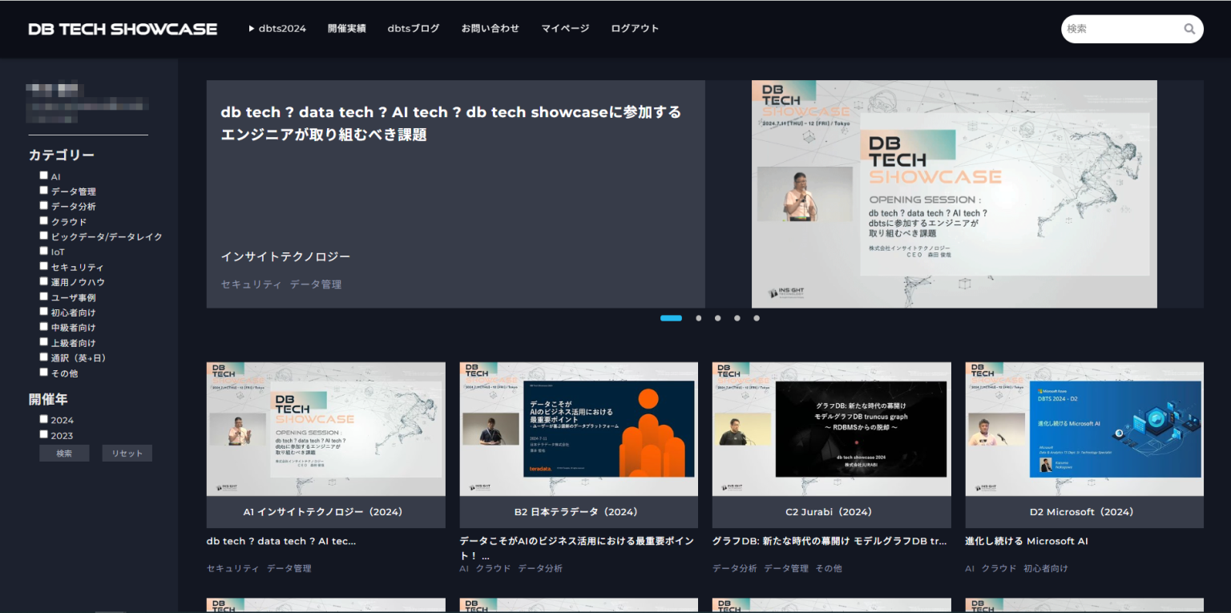Click ログアウト in the header

pos(635,29)
